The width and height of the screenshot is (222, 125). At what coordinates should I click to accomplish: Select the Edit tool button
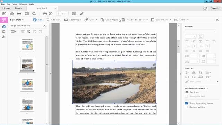point(37,20)
